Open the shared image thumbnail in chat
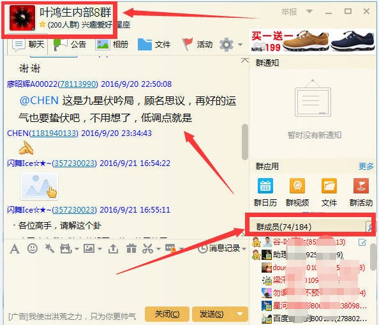The height and width of the screenshot is (325, 379). 40,186
